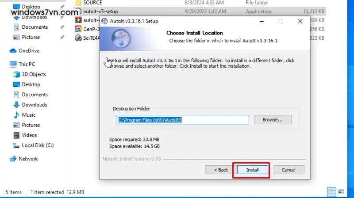Switch to large icons view toggle
This screenshot has height=198, width=354.
pyautogui.click(x=341, y=192)
